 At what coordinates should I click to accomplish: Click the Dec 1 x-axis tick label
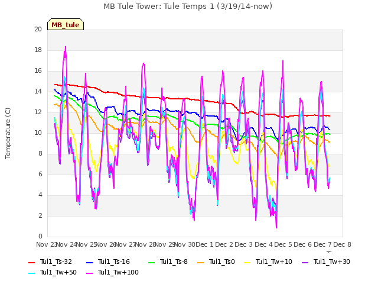(204, 244)
